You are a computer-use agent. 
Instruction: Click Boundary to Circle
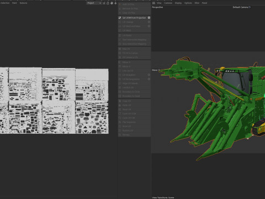tap(134, 92)
